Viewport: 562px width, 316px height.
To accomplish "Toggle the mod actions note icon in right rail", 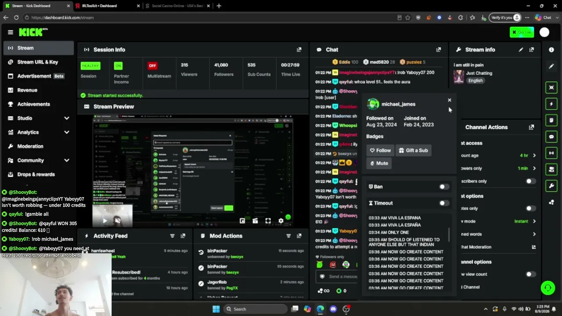I will point(551,120).
